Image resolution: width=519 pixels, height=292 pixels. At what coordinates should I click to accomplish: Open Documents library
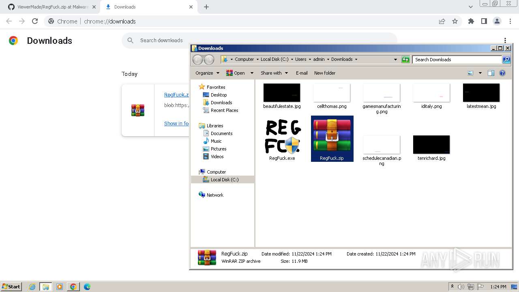coord(221,133)
